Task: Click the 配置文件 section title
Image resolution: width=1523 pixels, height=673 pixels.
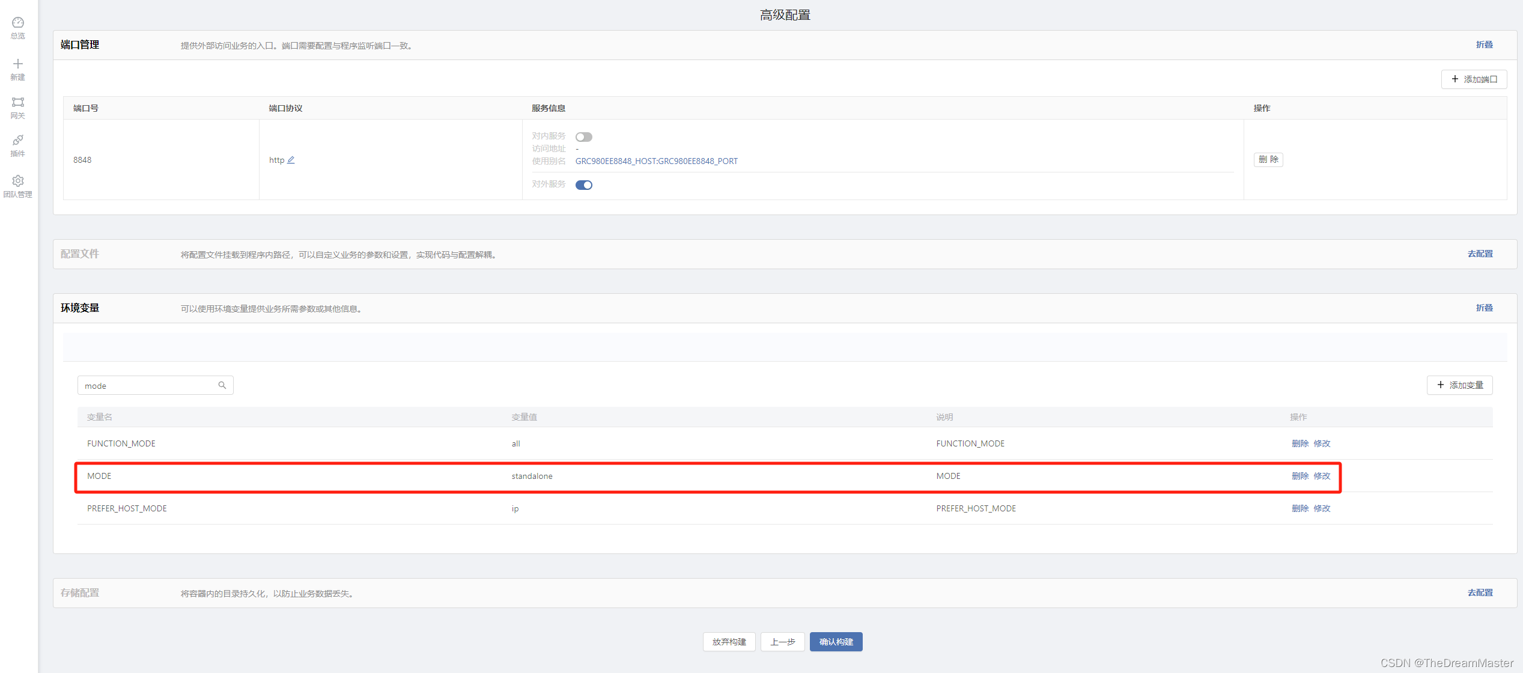Action: coord(80,254)
